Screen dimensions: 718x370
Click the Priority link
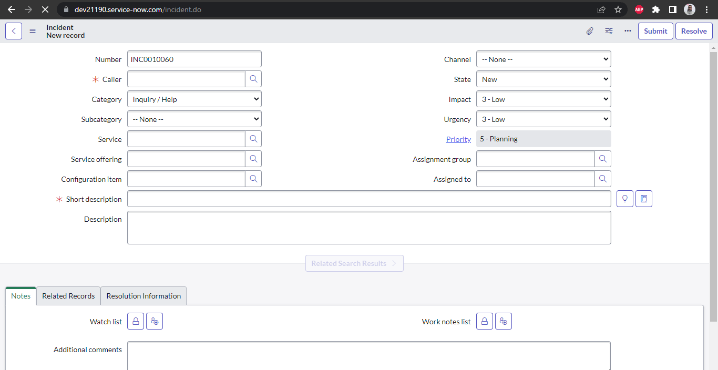pos(458,139)
